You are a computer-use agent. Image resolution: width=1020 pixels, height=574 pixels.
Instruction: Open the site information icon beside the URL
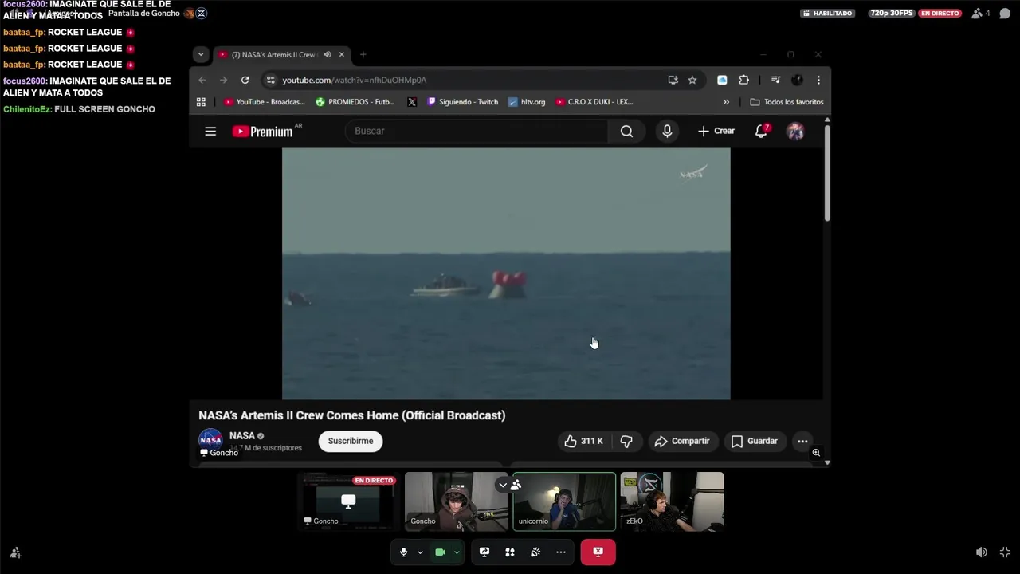(x=271, y=80)
